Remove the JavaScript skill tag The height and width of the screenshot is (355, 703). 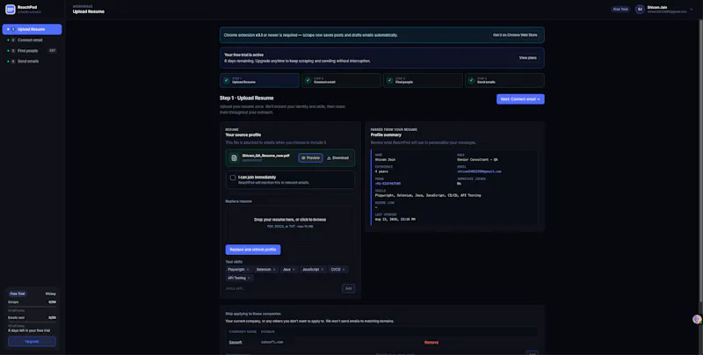point(322,270)
